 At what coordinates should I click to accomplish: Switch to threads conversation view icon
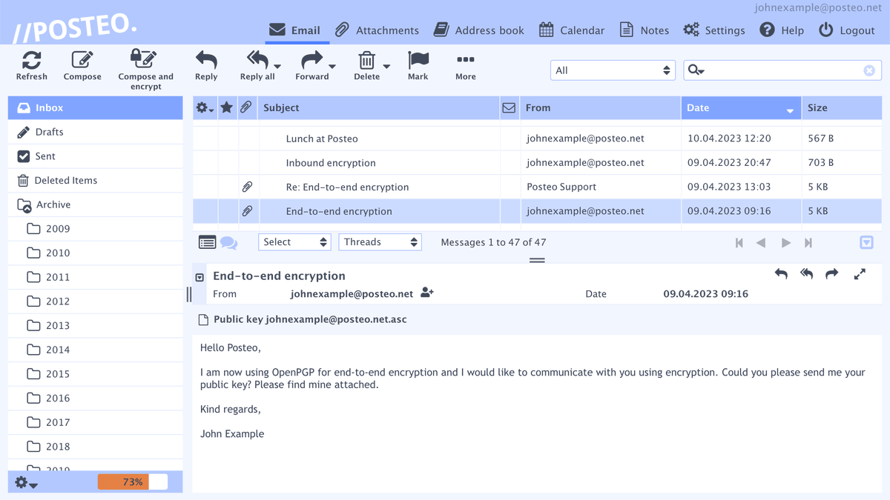pyautogui.click(x=228, y=242)
